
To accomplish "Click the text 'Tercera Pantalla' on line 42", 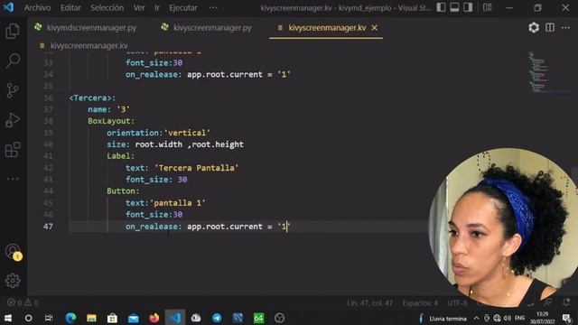I will click(x=197, y=168).
